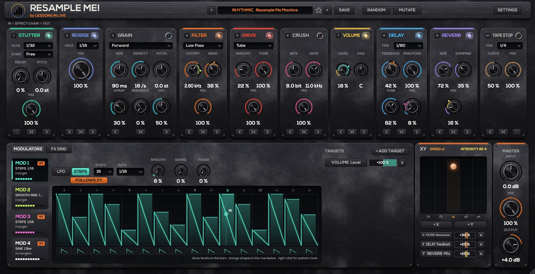
Task: Adjust the VOLUME Level +100% amount slider
Action: [383, 163]
